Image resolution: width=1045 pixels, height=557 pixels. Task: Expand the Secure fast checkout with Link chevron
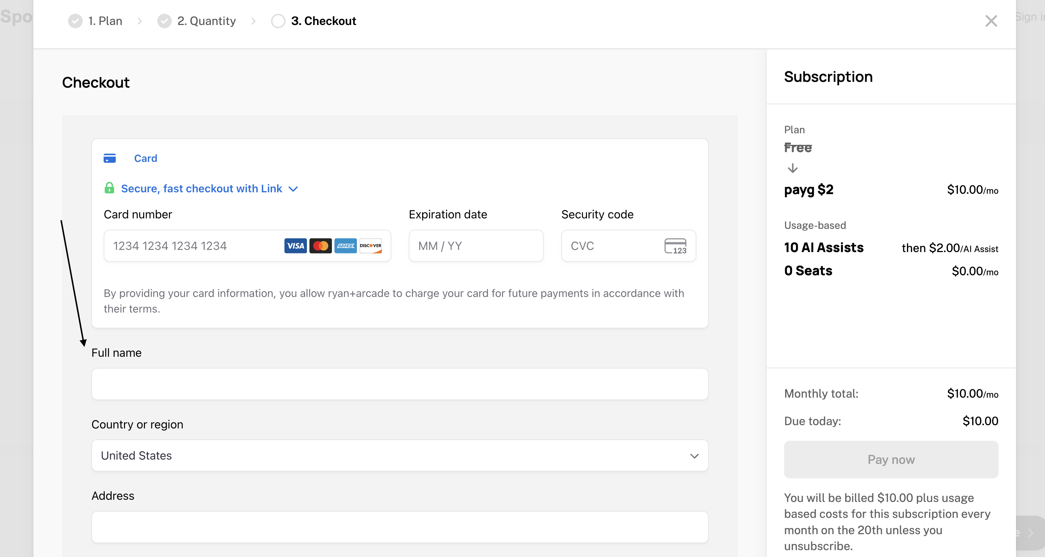pos(293,189)
